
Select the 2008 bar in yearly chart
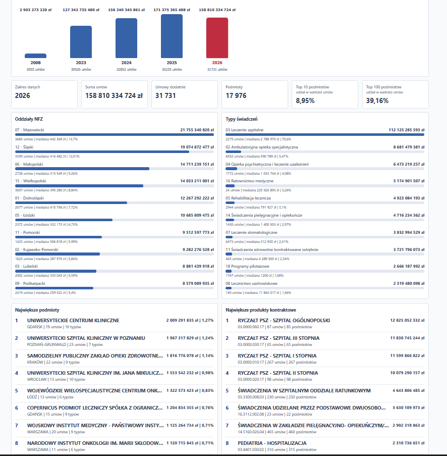35,56
